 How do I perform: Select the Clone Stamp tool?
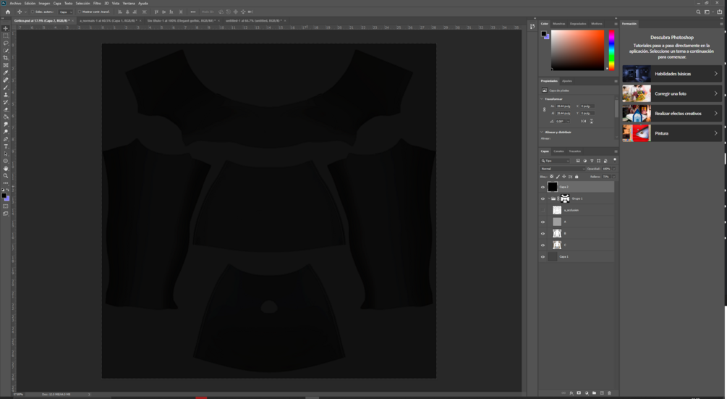tap(6, 95)
